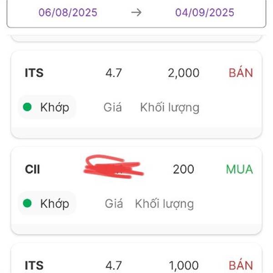Click the MUA label on CII order
The image size is (273, 273).
coord(239,169)
